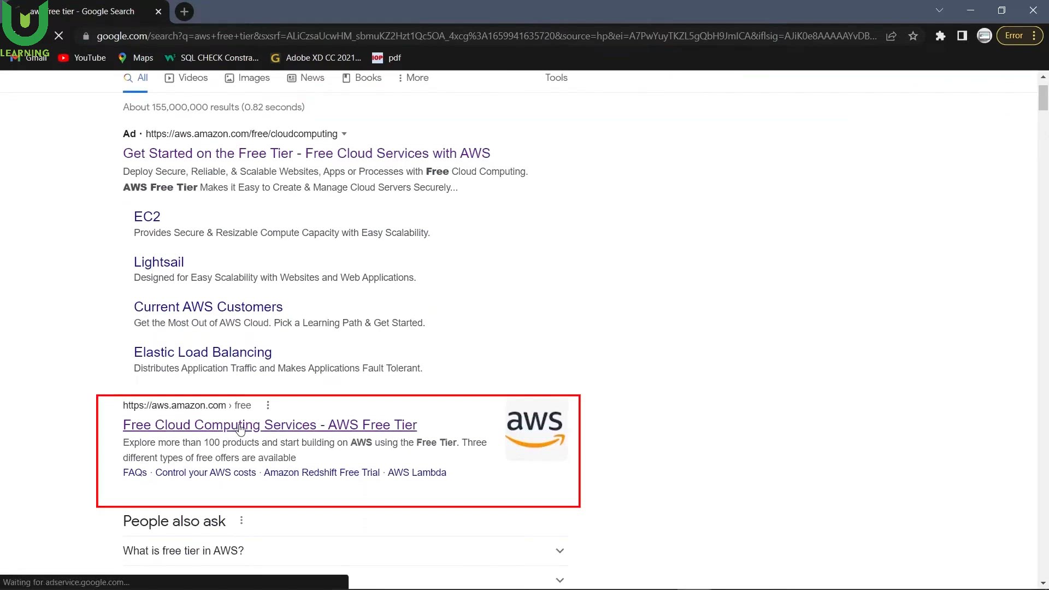The height and width of the screenshot is (590, 1049).
Task: Open the pdf bookmark
Action: pos(386,58)
